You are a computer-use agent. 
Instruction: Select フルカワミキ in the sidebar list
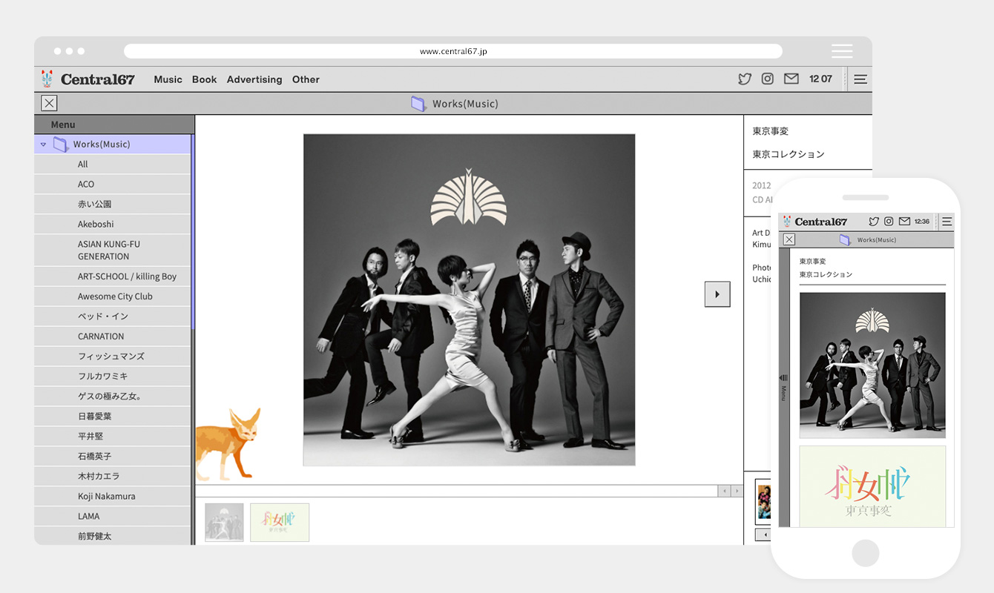tap(113, 377)
